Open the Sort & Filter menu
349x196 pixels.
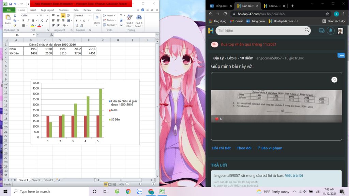(130, 21)
